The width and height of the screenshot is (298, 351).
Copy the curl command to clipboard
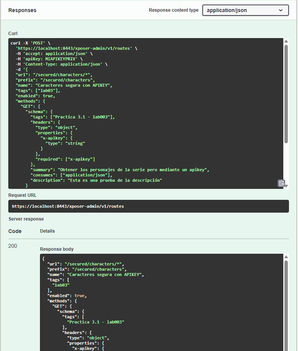[x=281, y=183]
